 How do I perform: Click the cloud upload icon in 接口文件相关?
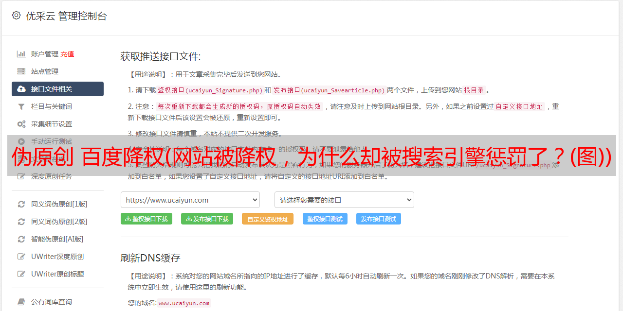pos(21,89)
